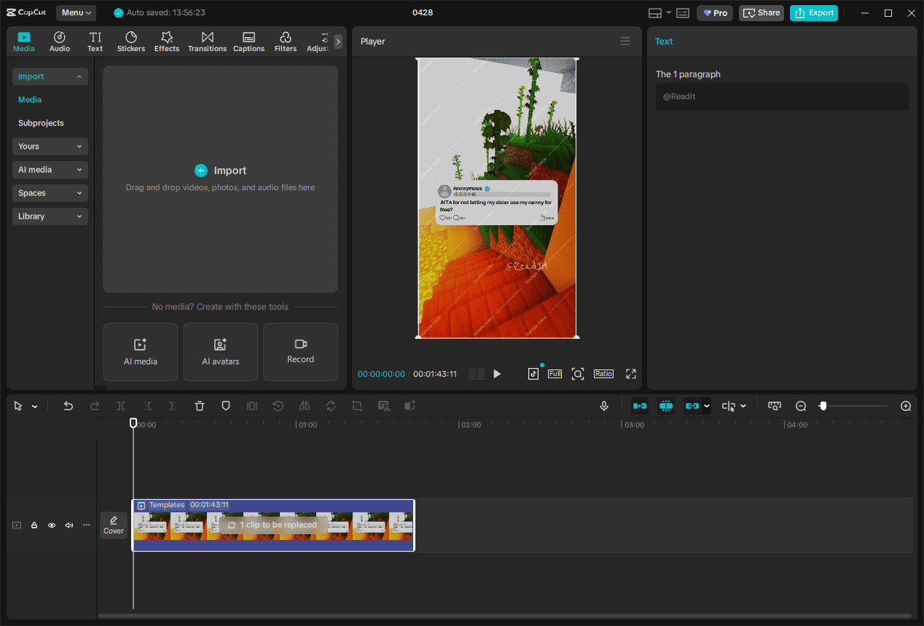Toggle the timeline track lock
924x626 pixels.
[x=34, y=525]
